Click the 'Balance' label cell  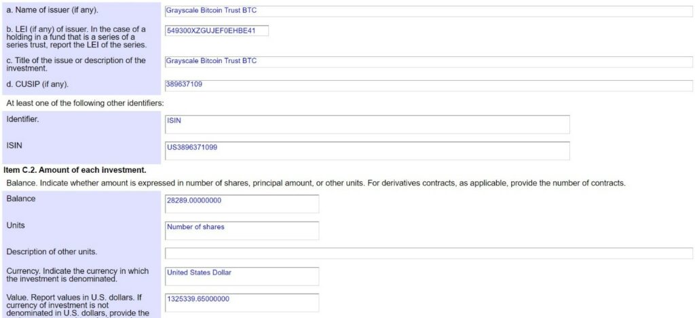pos(81,204)
